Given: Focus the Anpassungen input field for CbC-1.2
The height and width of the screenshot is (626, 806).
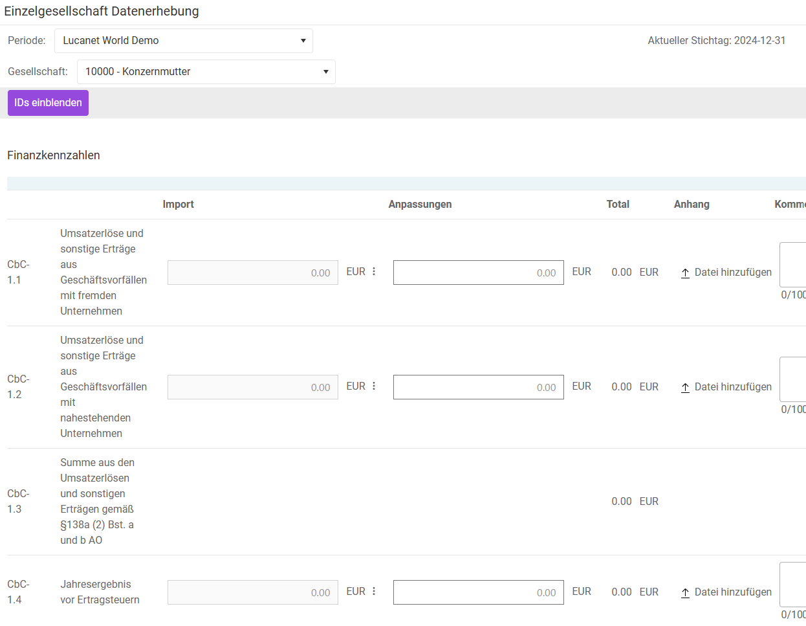Looking at the screenshot, I should tap(478, 387).
